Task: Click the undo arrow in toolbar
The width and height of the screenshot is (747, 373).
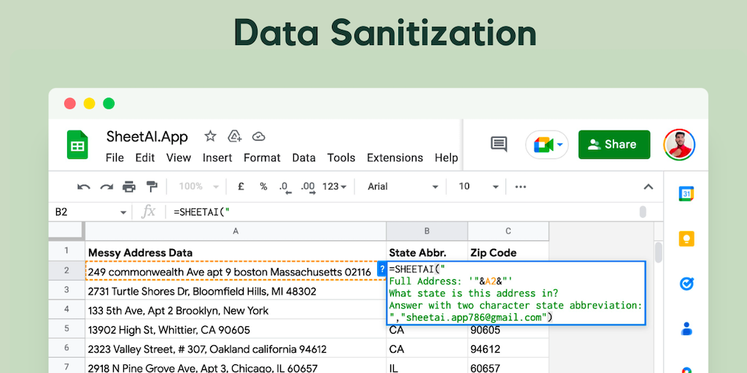Action: pyautogui.click(x=84, y=186)
